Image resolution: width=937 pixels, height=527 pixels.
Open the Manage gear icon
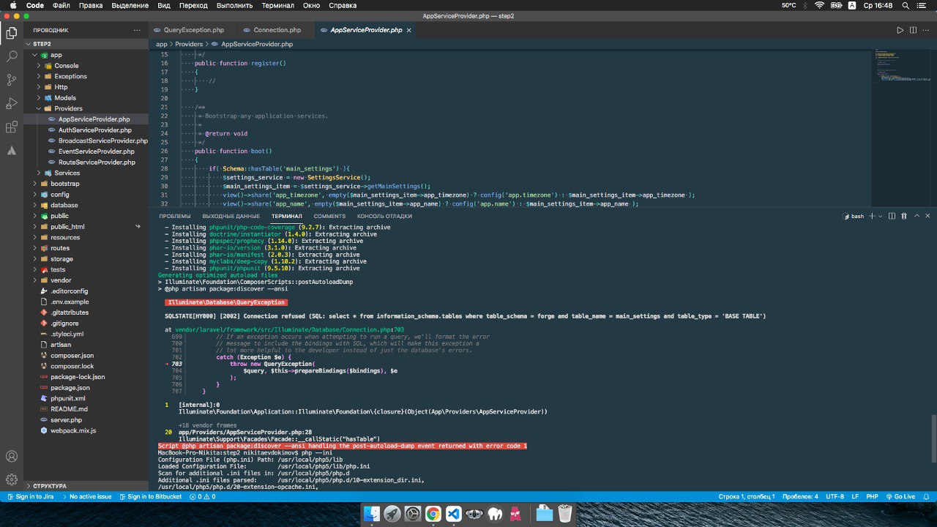click(x=12, y=479)
